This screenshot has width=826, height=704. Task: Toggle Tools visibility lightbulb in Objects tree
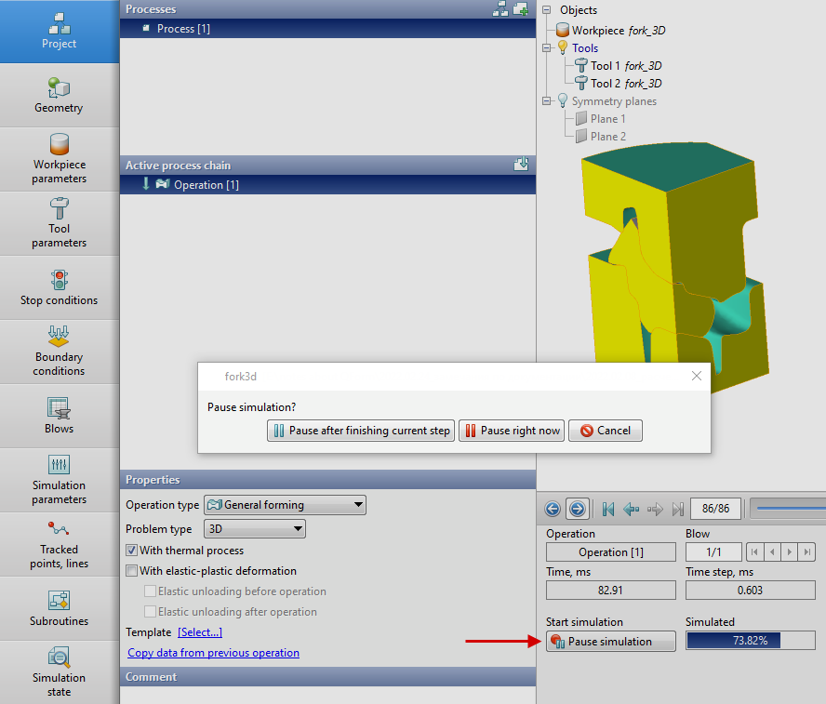562,48
